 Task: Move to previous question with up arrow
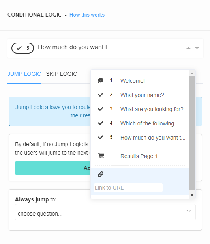click(x=189, y=48)
